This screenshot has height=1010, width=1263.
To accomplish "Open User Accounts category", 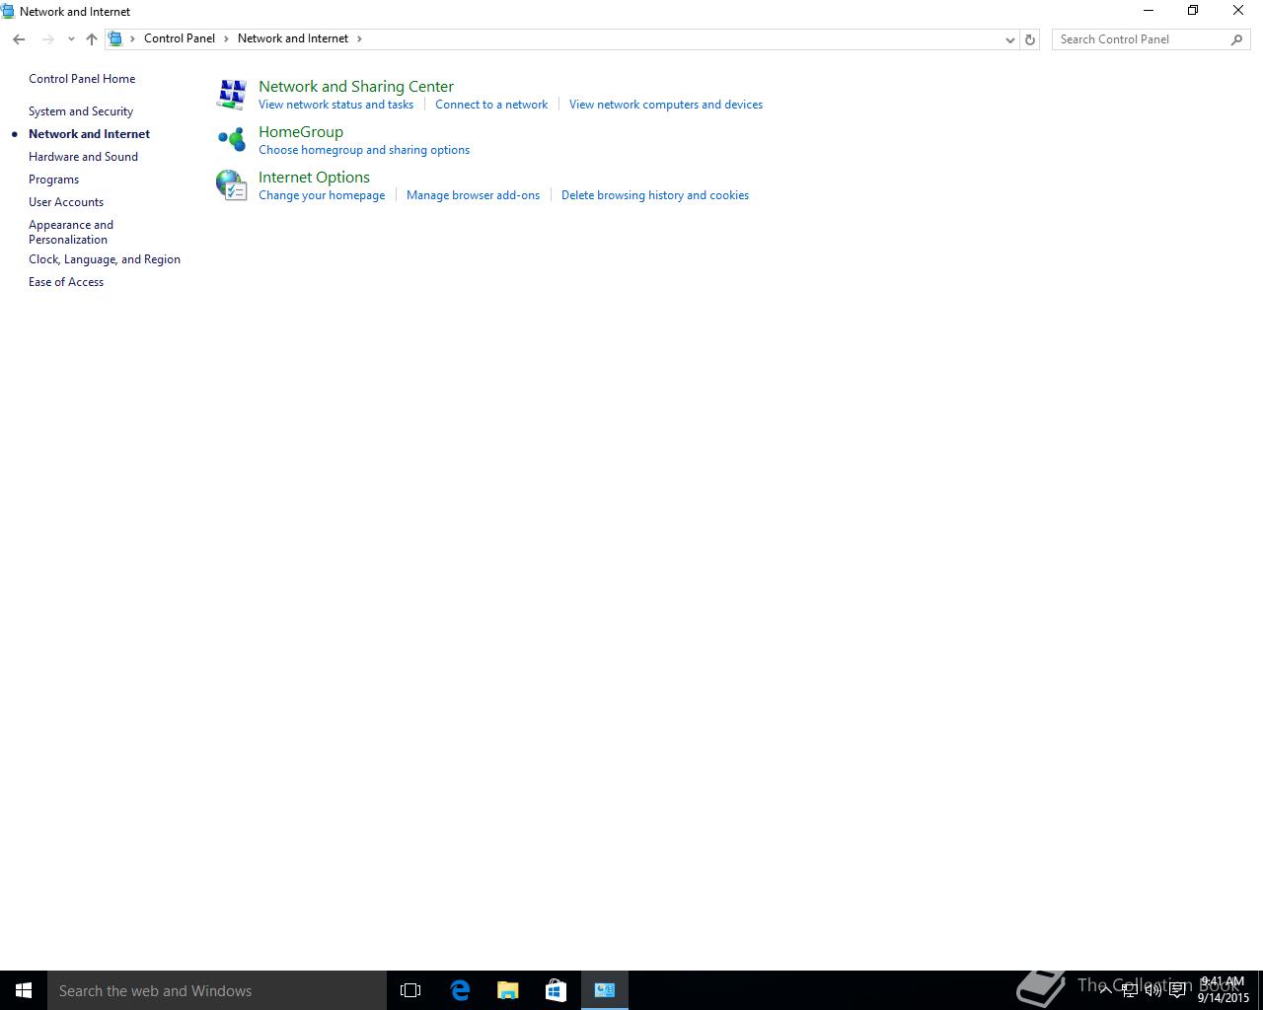I will 66,202.
